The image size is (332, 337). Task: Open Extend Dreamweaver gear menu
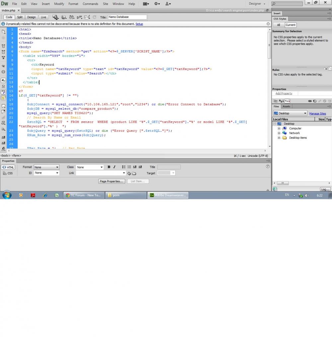(157, 4)
